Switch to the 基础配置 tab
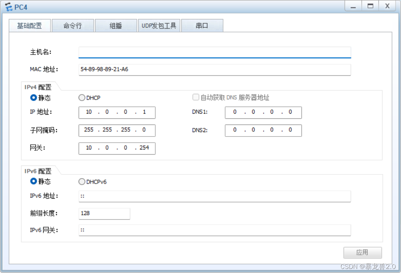 pyautogui.click(x=30, y=26)
